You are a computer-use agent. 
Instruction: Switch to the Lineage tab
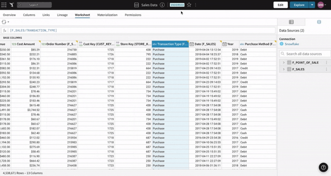62,15
